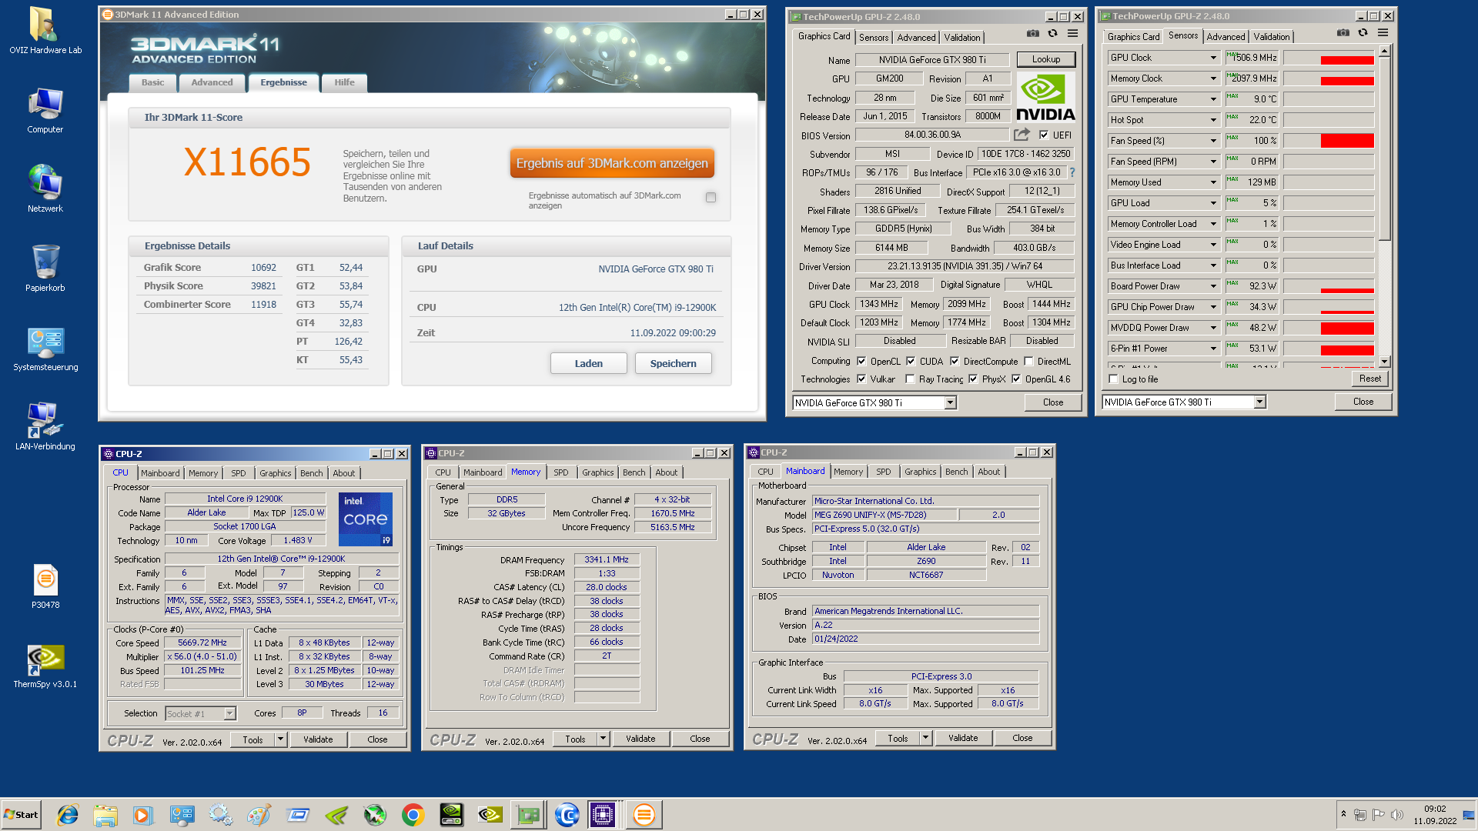Open Tools dropdown arrow in CPU-Z Memory window

pyautogui.click(x=603, y=739)
